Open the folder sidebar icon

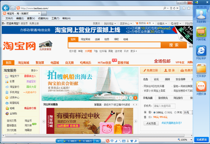[x=201, y=68]
